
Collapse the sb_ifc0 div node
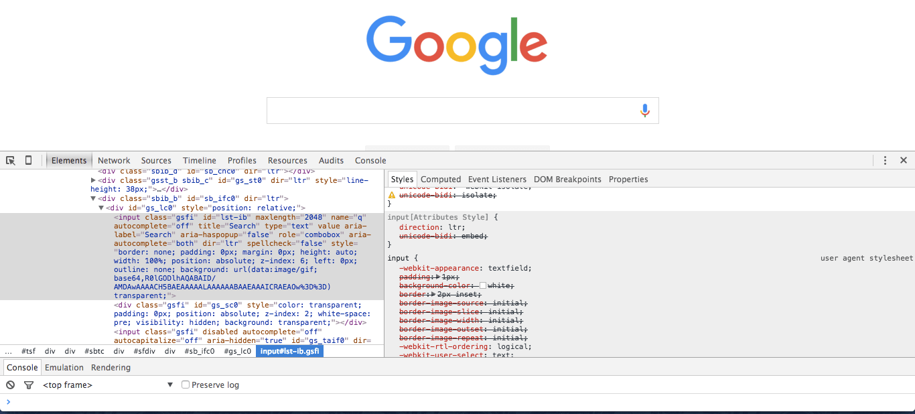(x=94, y=199)
